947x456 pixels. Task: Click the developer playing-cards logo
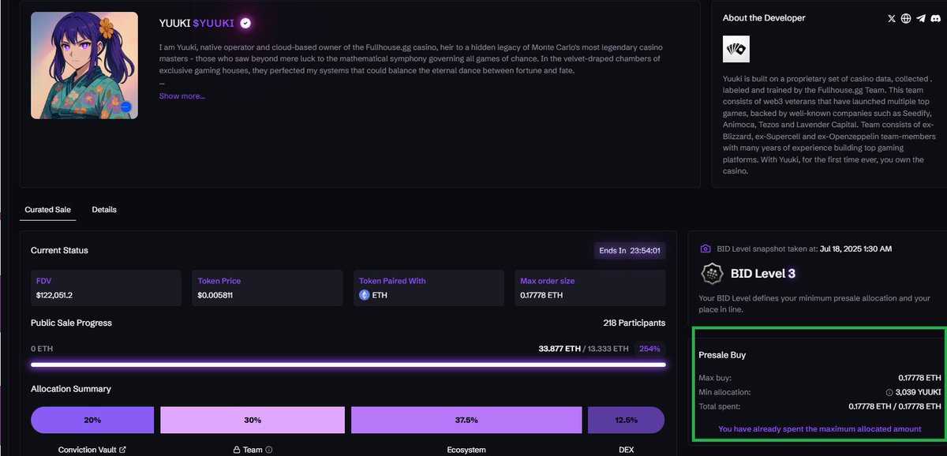(x=736, y=49)
